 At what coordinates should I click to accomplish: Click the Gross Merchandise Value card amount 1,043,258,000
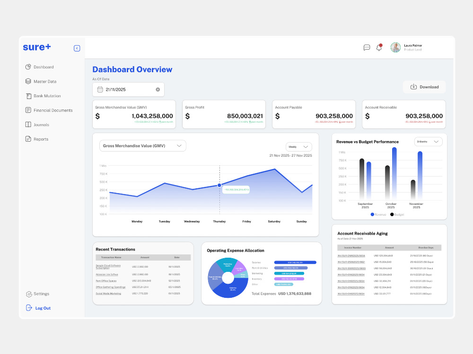(152, 116)
